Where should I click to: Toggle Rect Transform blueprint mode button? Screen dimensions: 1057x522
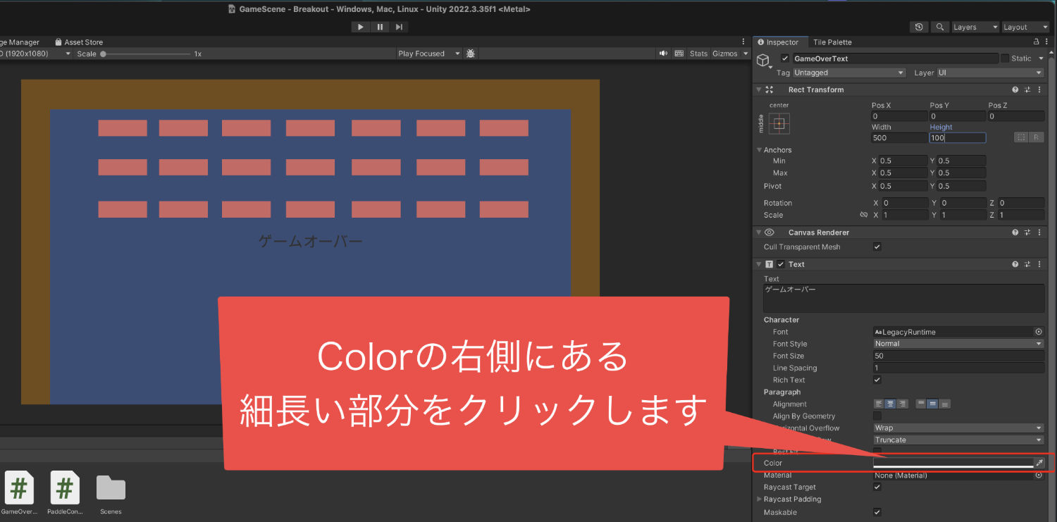pyautogui.click(x=1020, y=137)
